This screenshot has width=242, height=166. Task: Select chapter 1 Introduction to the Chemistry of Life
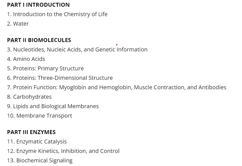(x=57, y=14)
